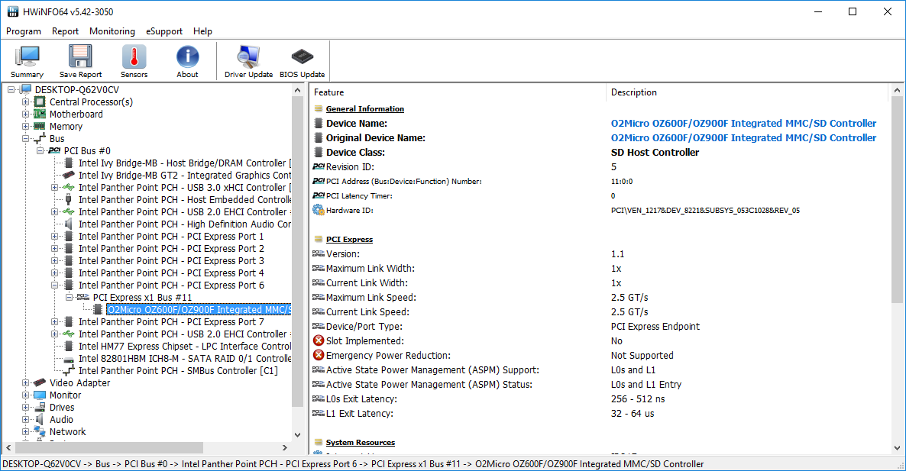Viewport: 906px width, 471px height.
Task: Click the General Information section heading
Action: (x=364, y=108)
